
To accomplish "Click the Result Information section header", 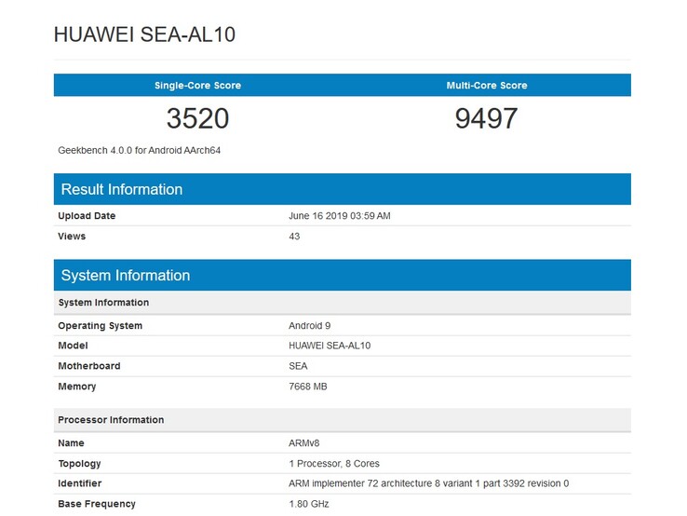I will click(122, 189).
